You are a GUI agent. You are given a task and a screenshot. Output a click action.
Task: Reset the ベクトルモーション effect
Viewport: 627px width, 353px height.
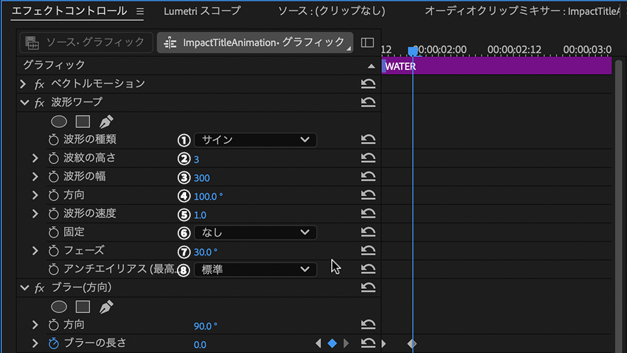[368, 84]
